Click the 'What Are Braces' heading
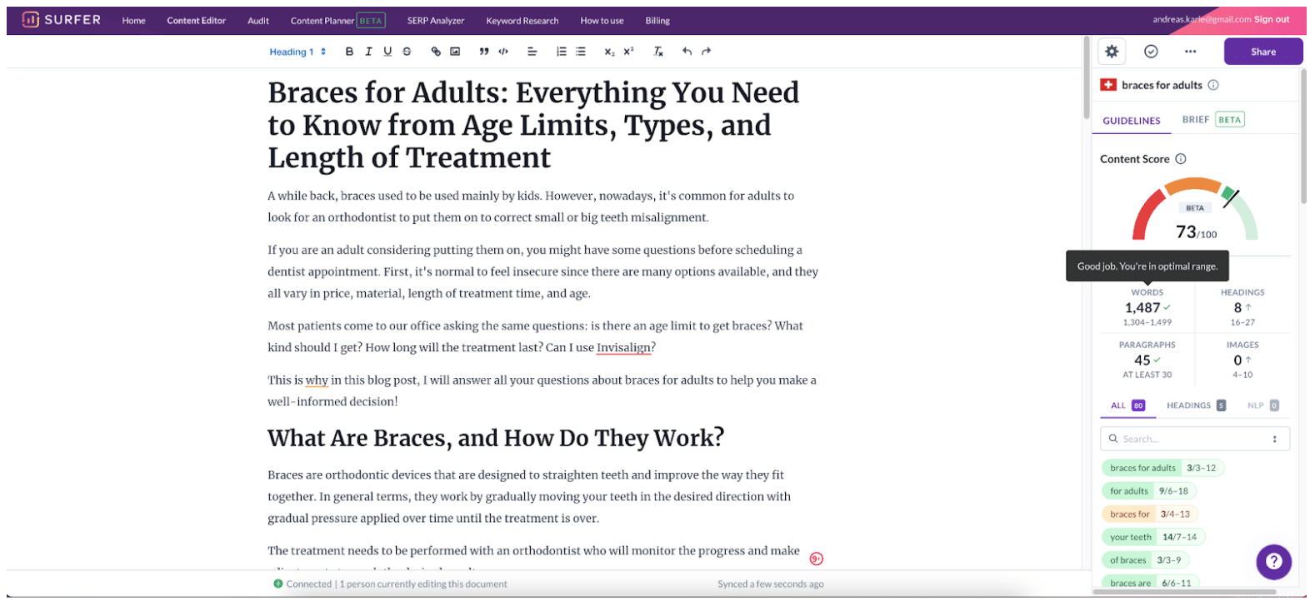 pyautogui.click(x=496, y=438)
